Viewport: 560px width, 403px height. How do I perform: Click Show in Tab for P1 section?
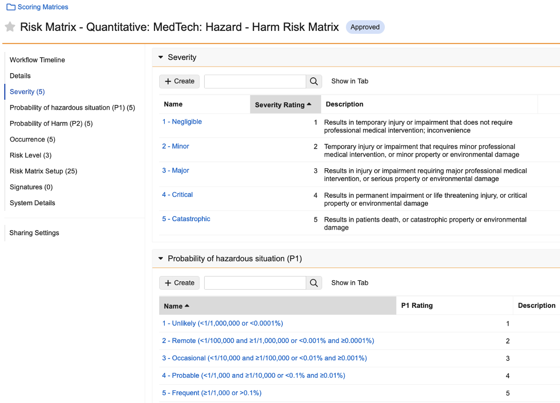(350, 283)
